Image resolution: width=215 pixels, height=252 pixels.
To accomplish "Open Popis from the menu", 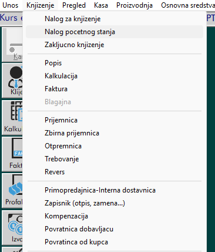I will click(x=115, y=63).
